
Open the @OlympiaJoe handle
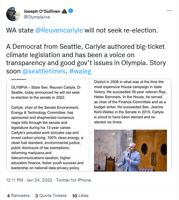click(x=37, y=17)
